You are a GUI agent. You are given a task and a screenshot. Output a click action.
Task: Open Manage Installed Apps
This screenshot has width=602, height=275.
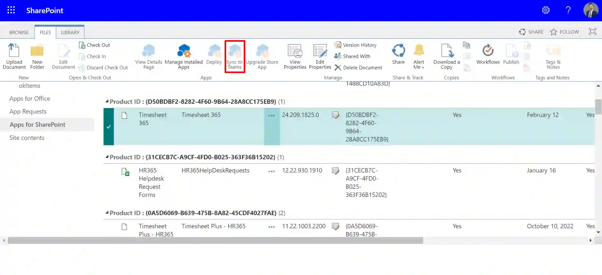point(184,56)
